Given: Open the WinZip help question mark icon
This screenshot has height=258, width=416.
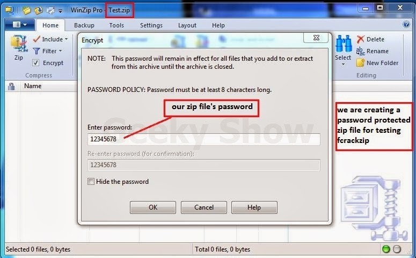Looking at the screenshot, I should coord(406,24).
